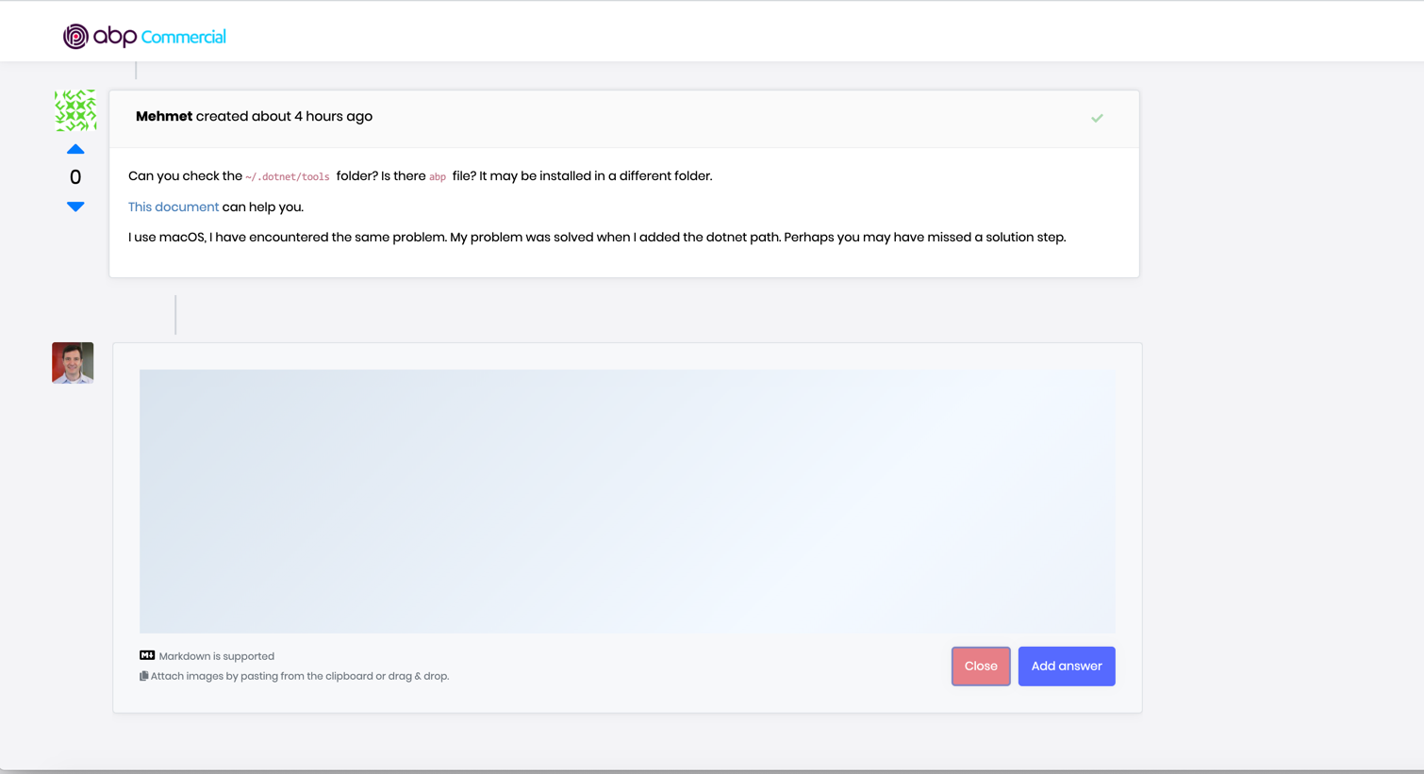
Task: Upvote Mehmet's answer with the up arrow
Action: click(75, 150)
